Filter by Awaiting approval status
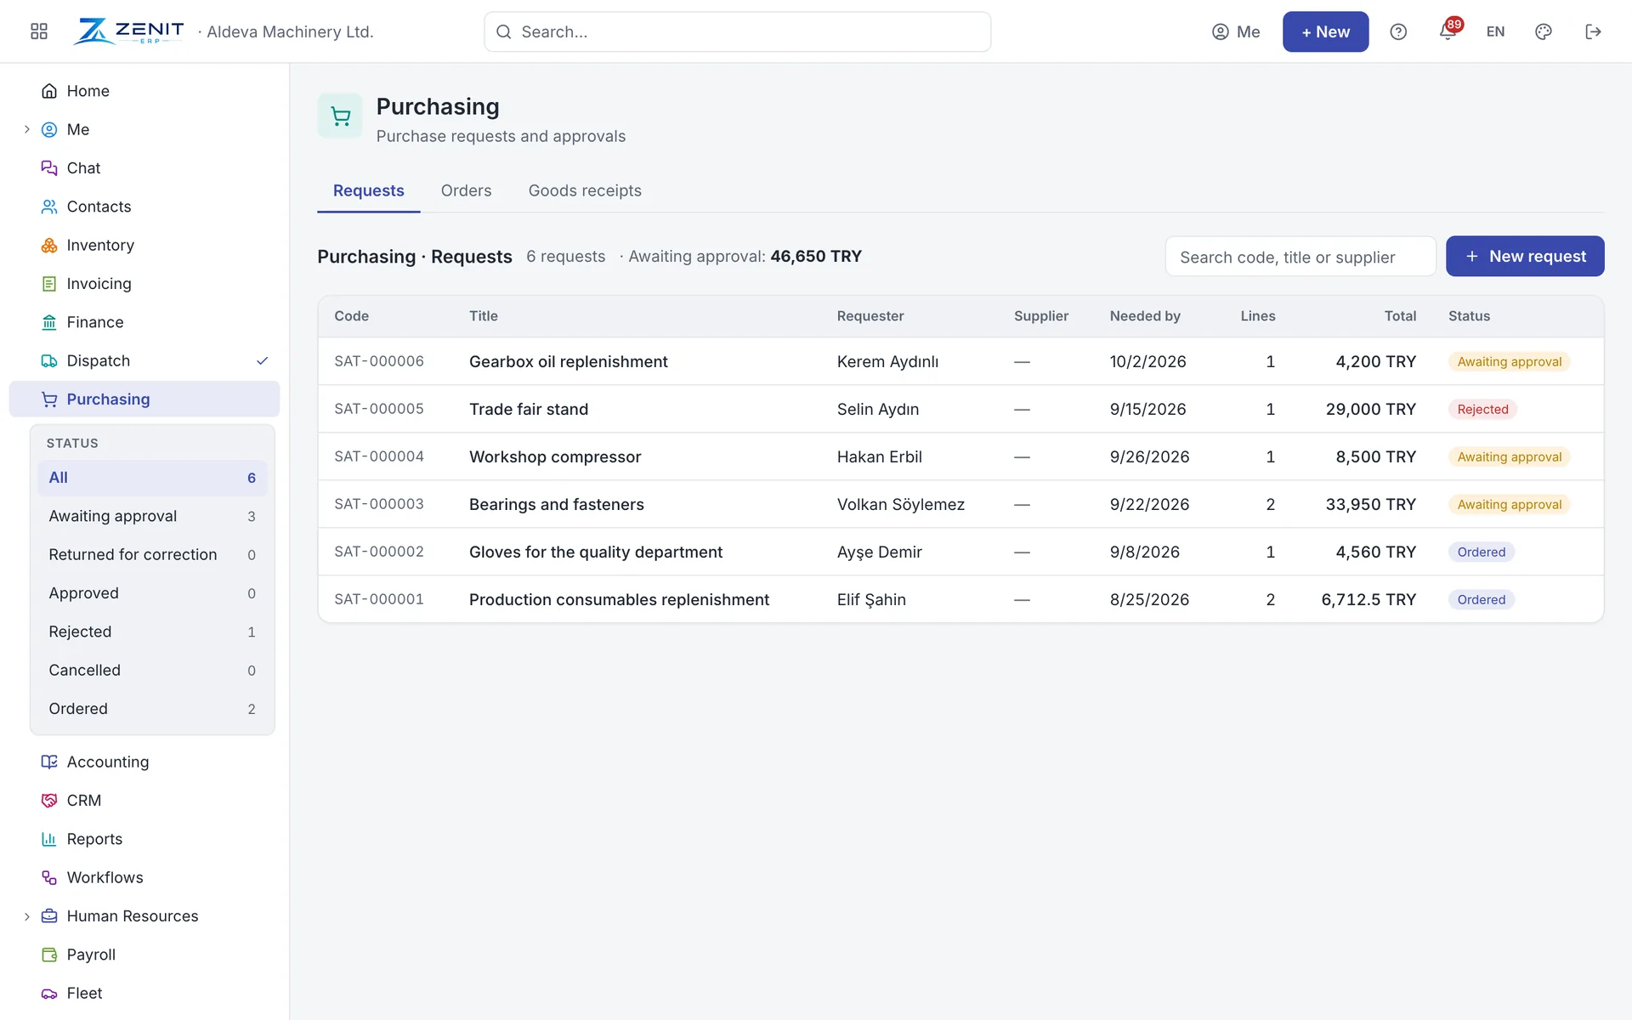Viewport: 1632px width, 1020px height. (152, 516)
